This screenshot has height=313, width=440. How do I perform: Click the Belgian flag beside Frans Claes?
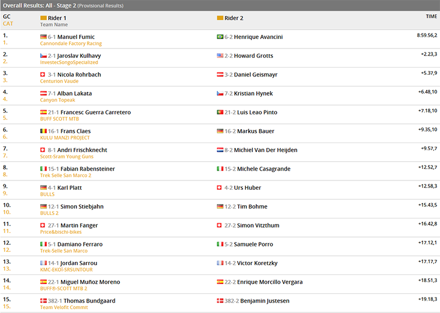coord(43,131)
